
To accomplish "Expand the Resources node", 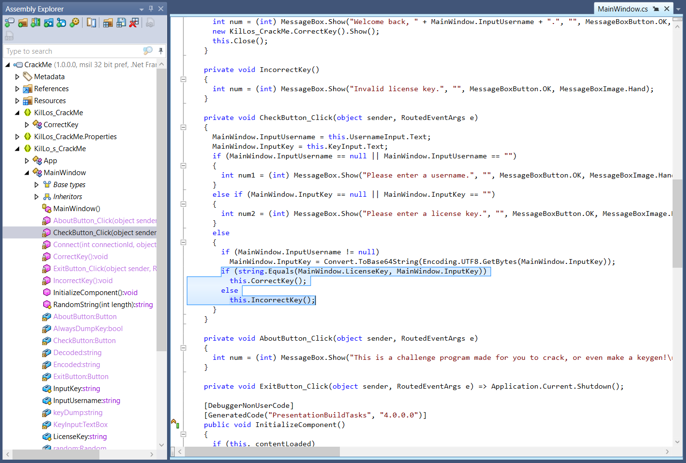I will coord(17,101).
